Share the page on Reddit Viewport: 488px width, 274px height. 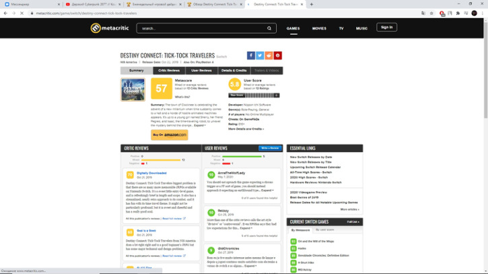(269, 55)
